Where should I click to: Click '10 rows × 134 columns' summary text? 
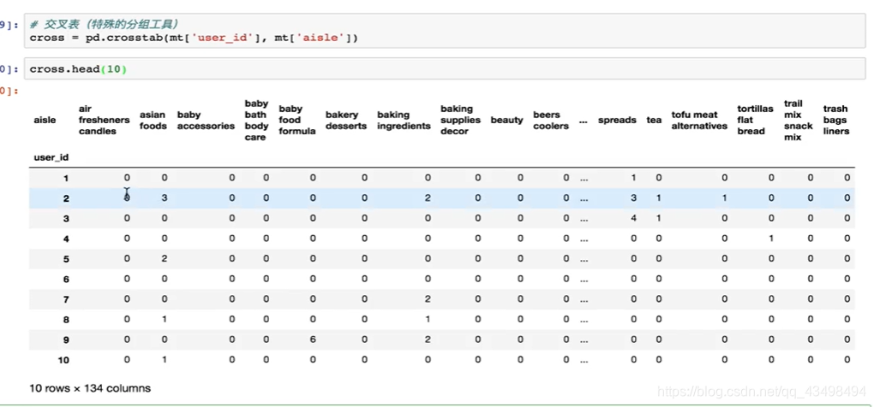(90, 388)
